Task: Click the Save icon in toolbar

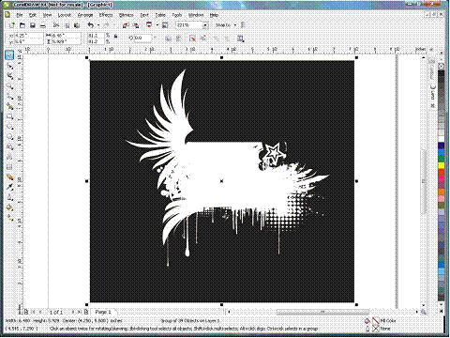Action: pyautogui.click(x=32, y=25)
